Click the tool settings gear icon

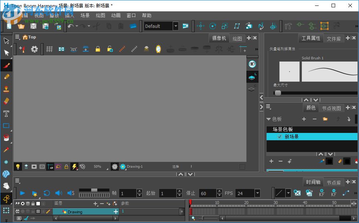[34, 49]
